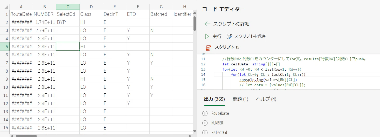The width and height of the screenshot is (380, 137).
Task: Click the red script icon beside スクリプト 15
Action: pyautogui.click(x=208, y=47)
